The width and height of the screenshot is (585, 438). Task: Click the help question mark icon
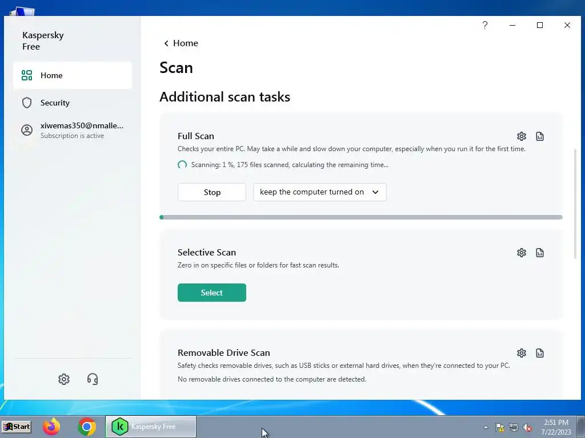pos(484,25)
